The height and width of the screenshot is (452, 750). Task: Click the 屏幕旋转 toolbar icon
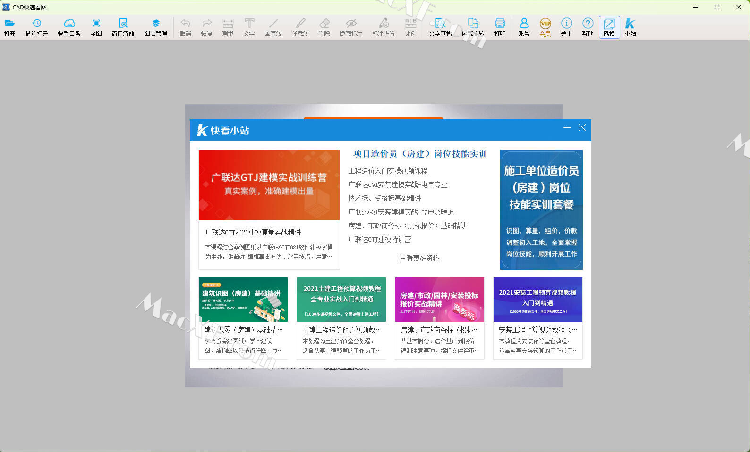click(473, 27)
